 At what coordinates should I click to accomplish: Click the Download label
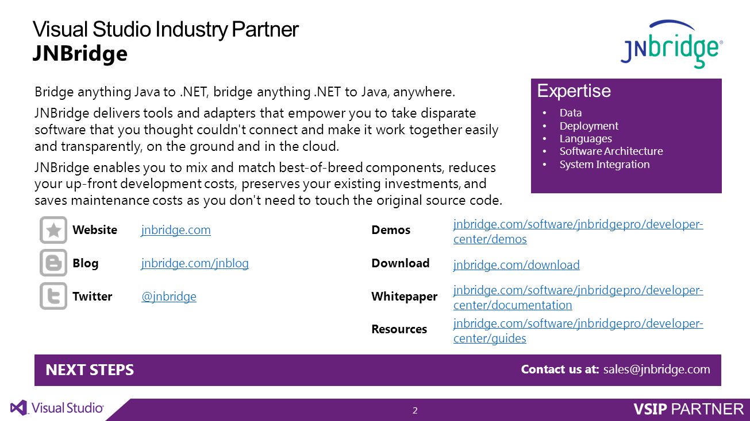click(x=401, y=263)
